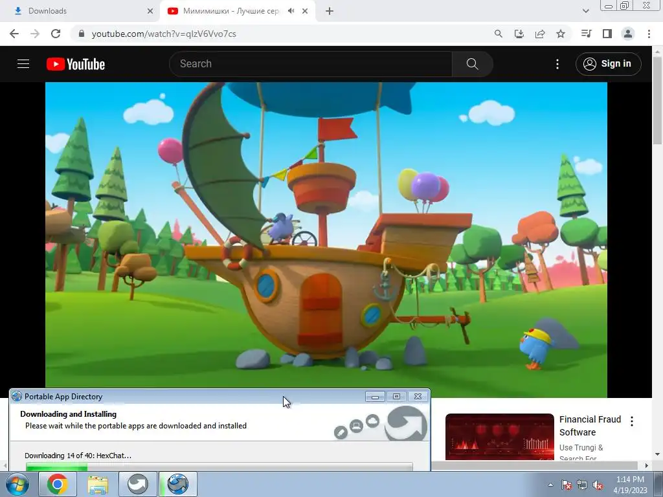Open Windows Explorer from taskbar
Image resolution: width=663 pixels, height=497 pixels.
pos(98,484)
